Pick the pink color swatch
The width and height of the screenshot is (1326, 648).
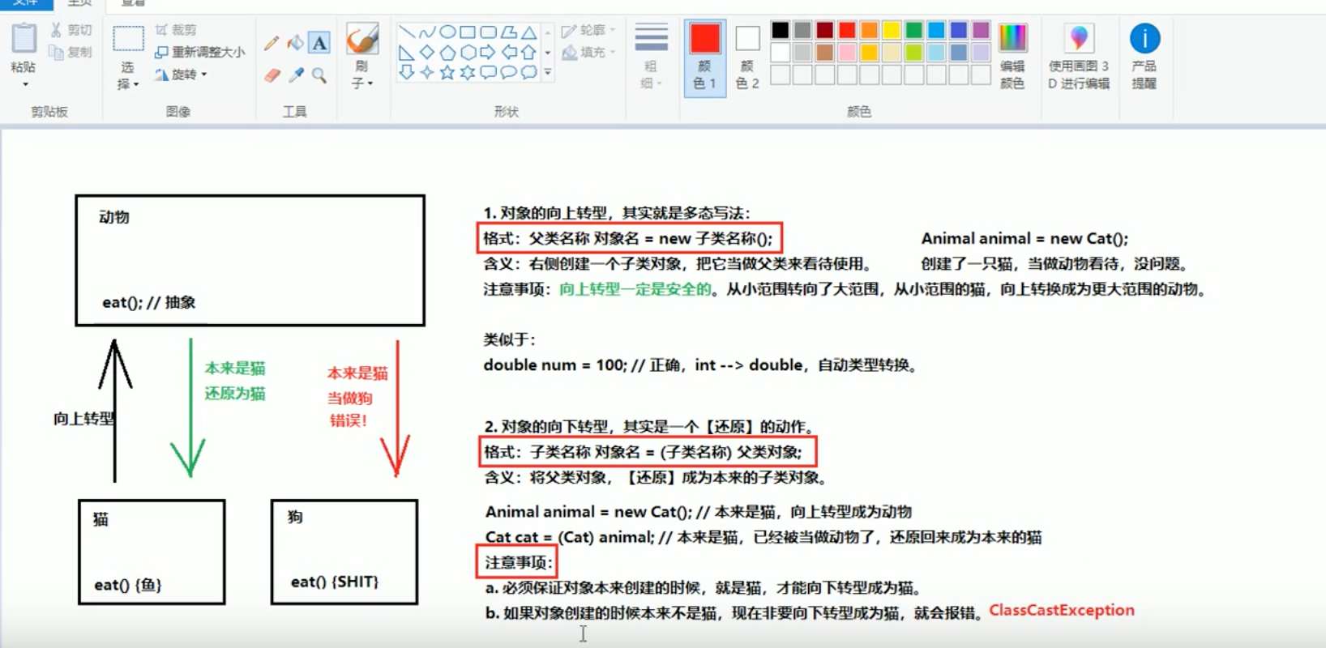point(847,53)
